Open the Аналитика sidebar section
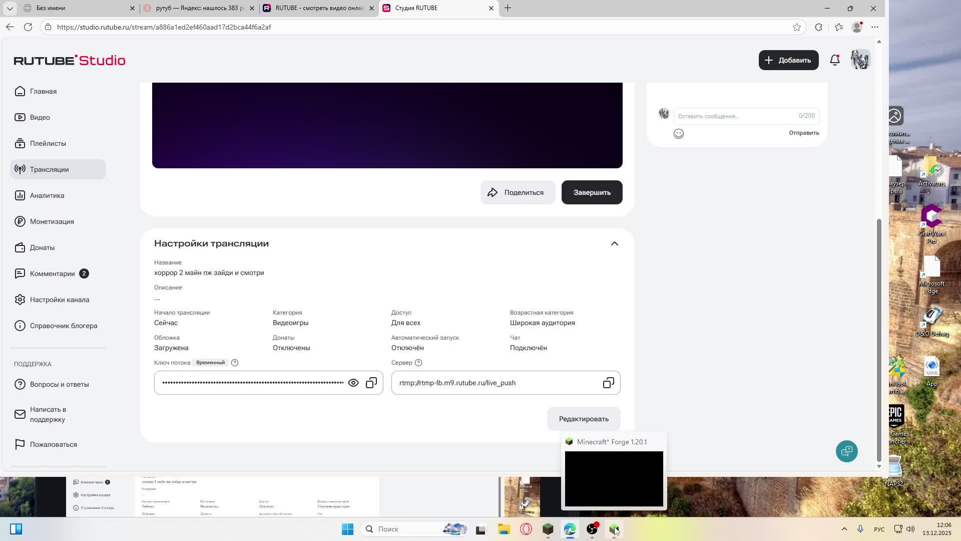The height and width of the screenshot is (541, 961). [47, 195]
